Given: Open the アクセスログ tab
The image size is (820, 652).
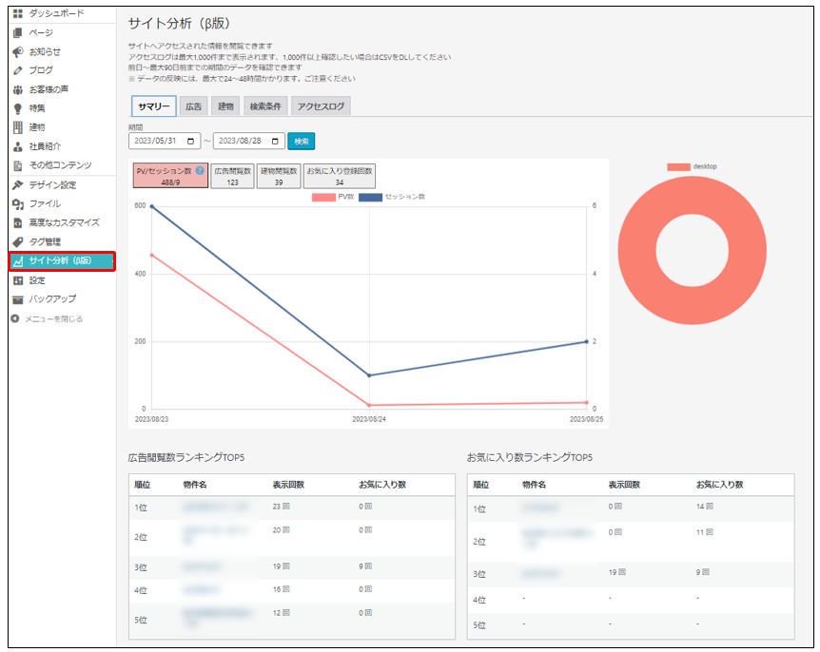Looking at the screenshot, I should [321, 106].
